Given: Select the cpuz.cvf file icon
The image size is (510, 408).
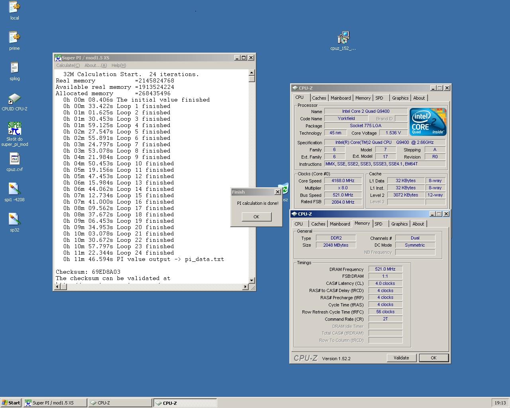Looking at the screenshot, I should coord(14,162).
